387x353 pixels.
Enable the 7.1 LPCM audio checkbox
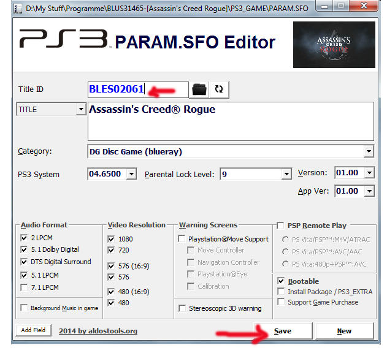coord(25,287)
